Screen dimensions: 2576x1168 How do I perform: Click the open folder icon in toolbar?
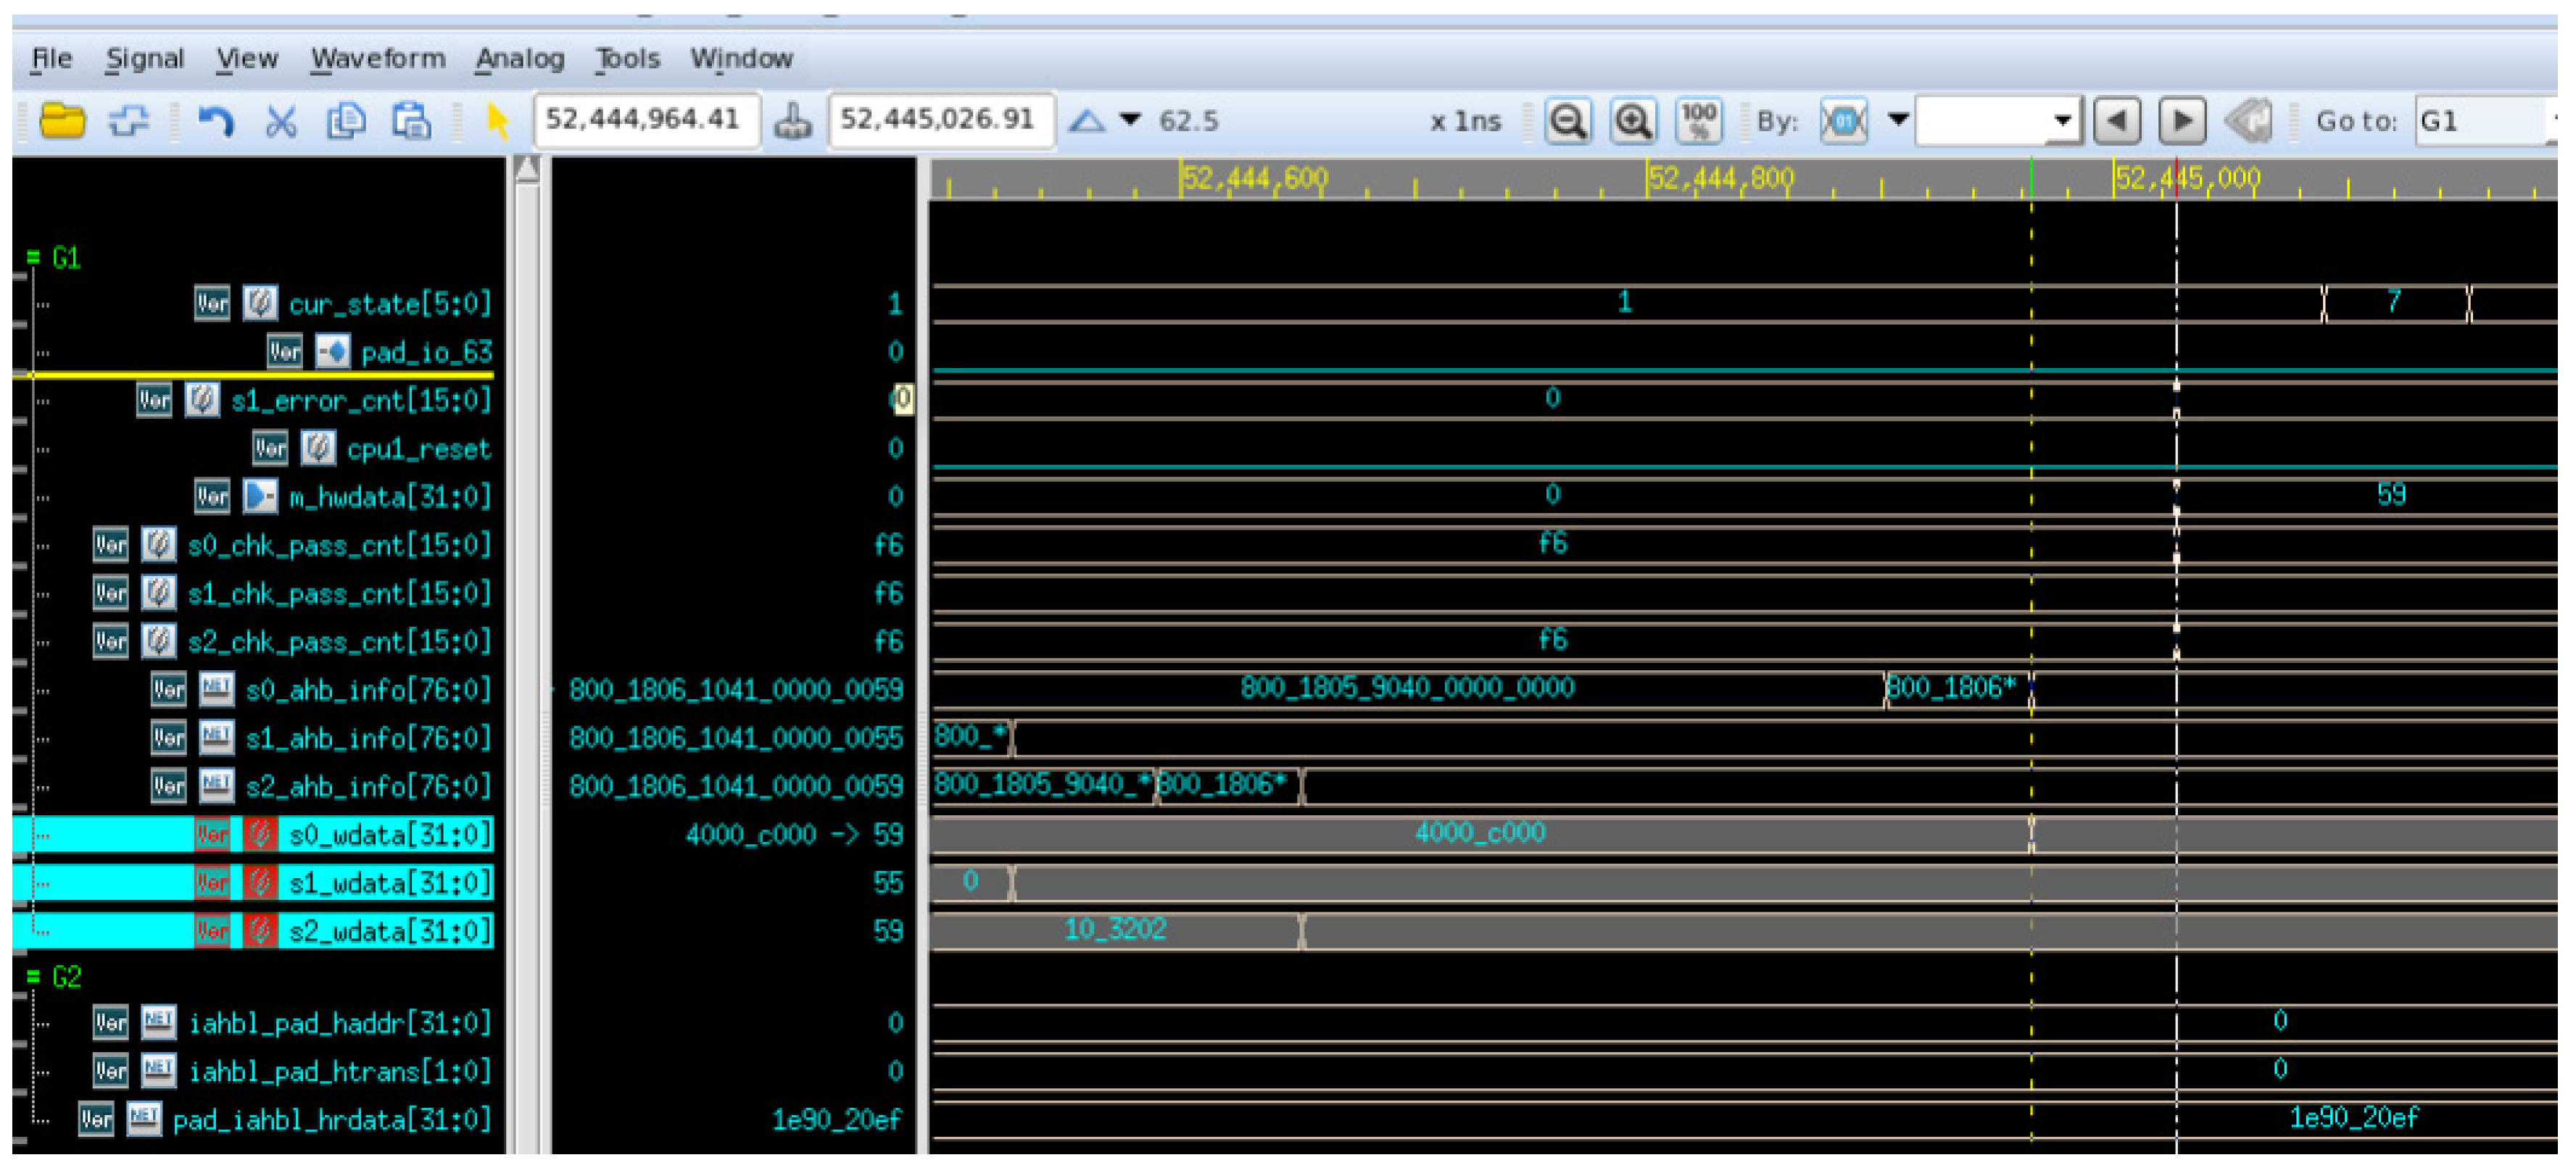point(62,121)
